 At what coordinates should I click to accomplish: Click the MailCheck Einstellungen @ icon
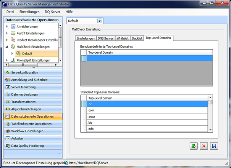pos(13,46)
